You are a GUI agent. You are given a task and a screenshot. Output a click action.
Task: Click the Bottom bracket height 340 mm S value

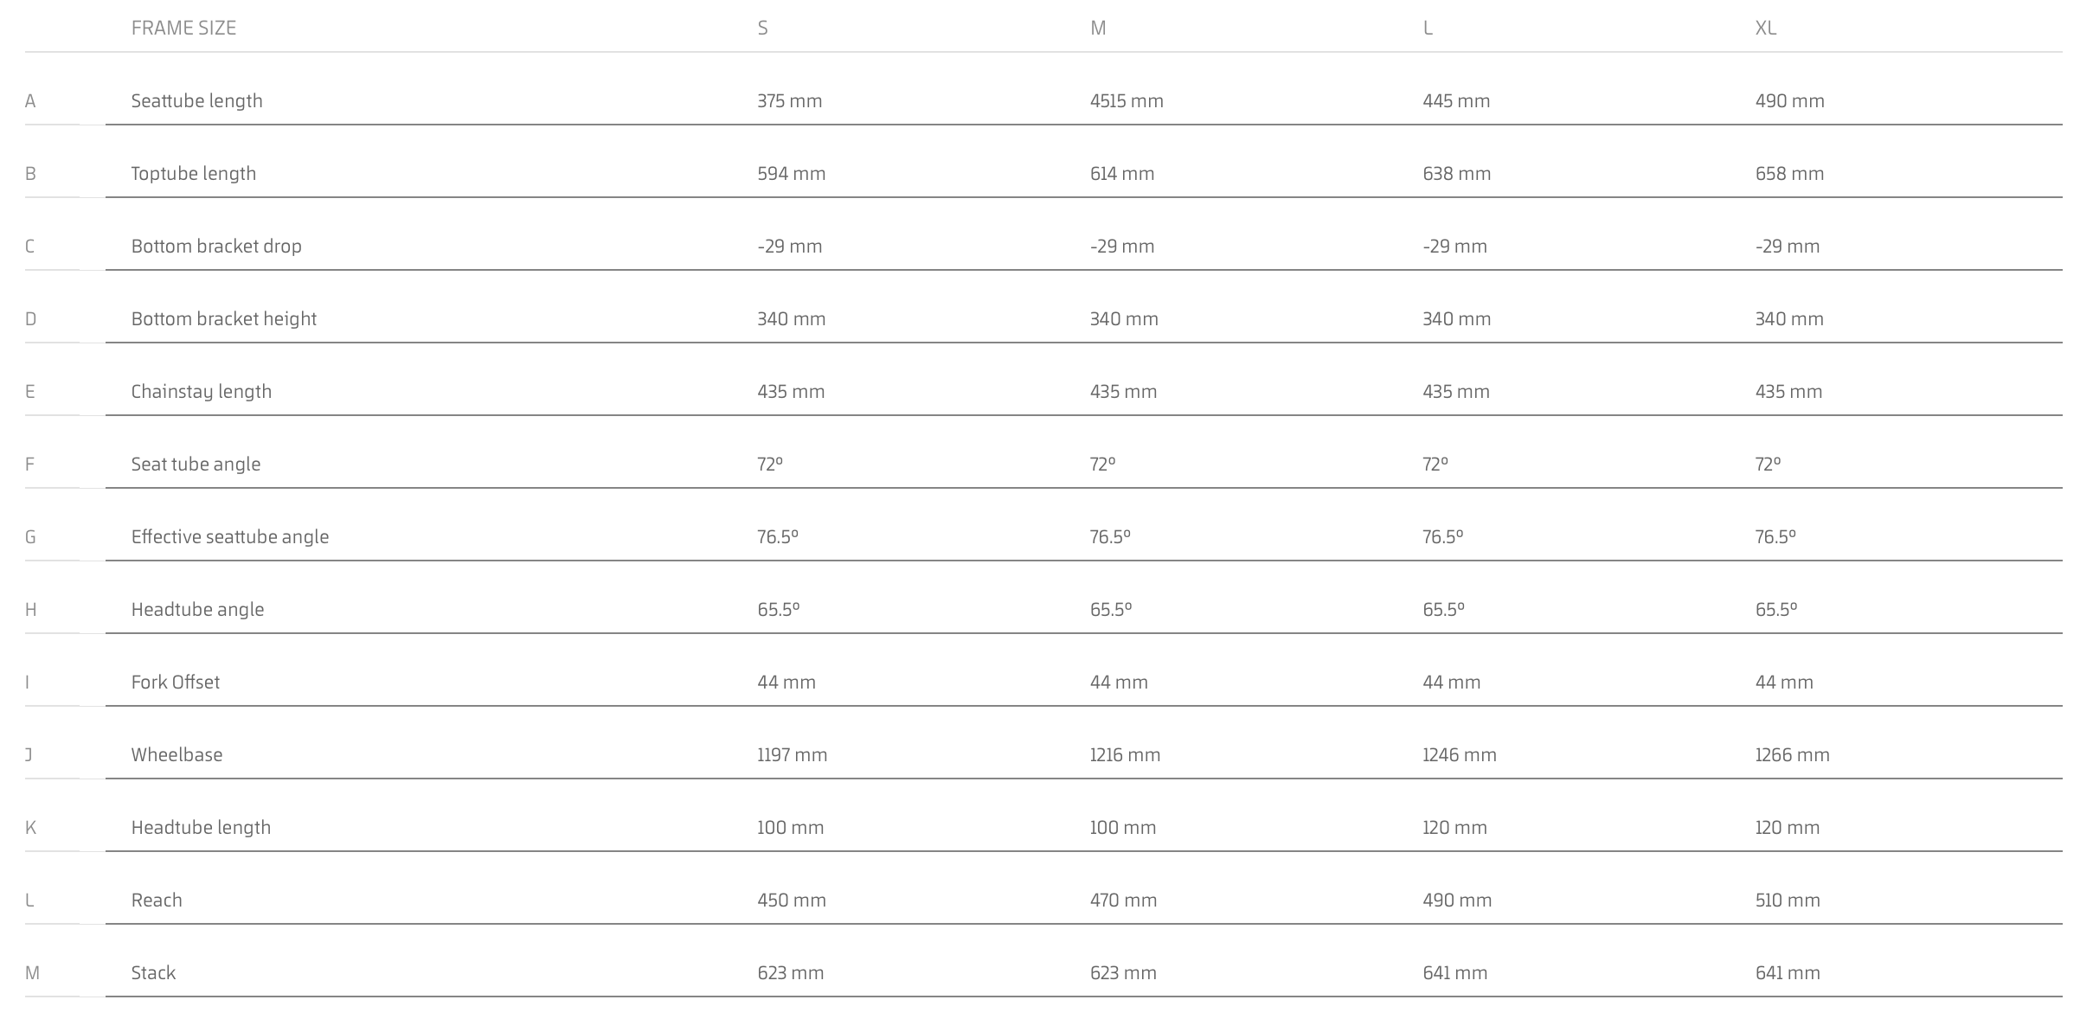(x=792, y=318)
